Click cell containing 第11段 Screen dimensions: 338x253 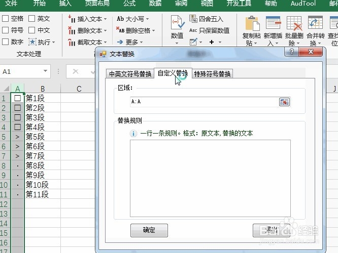pos(43,194)
